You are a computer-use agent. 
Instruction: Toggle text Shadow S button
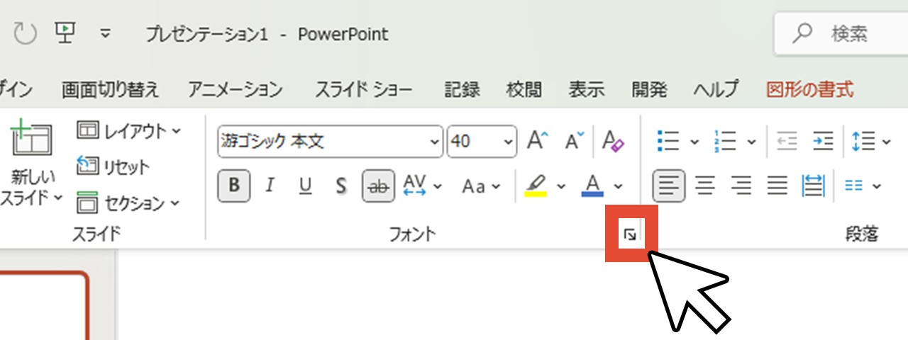[341, 186]
